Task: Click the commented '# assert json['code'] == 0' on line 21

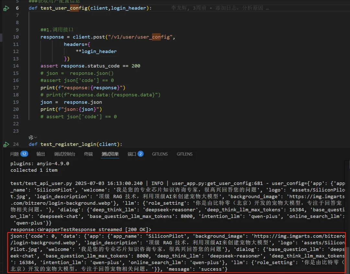Action: pyautogui.click(x=78, y=117)
